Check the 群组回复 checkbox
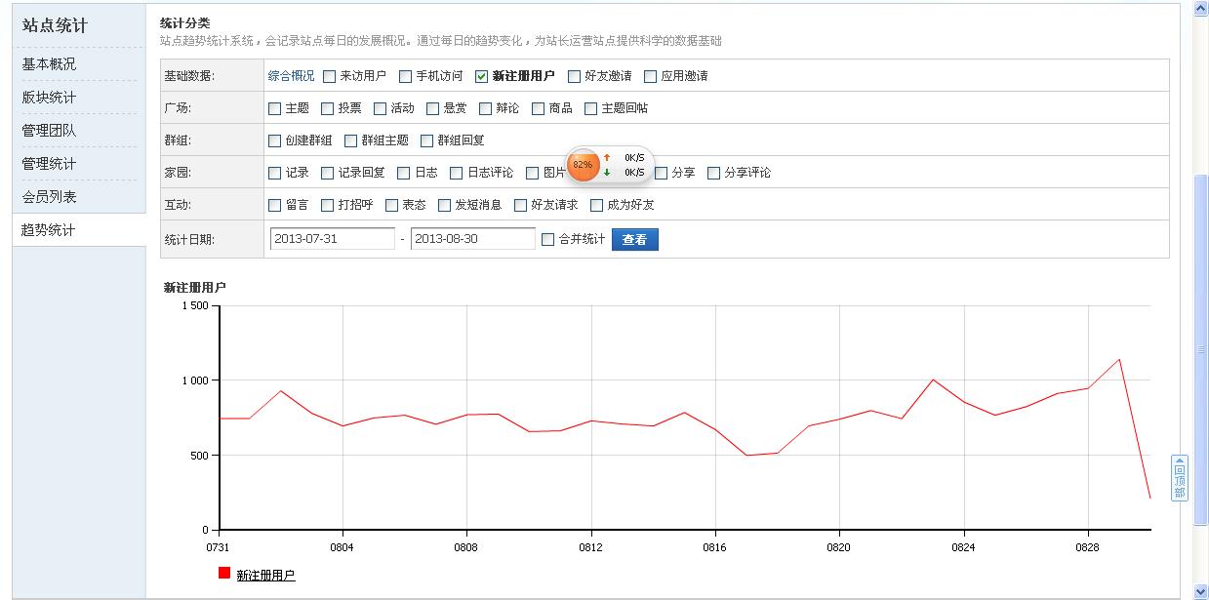The image size is (1209, 600). click(x=427, y=140)
